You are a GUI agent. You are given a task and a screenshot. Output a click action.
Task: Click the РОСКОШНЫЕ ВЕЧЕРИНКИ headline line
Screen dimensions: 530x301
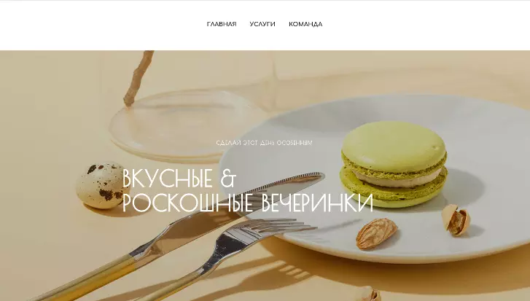pos(247,203)
